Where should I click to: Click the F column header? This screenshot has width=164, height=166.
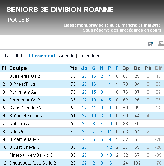click(x=117, y=68)
